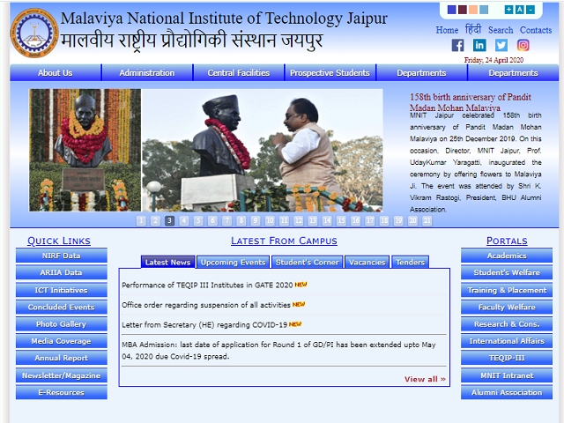Open the Academics portal

(507, 256)
